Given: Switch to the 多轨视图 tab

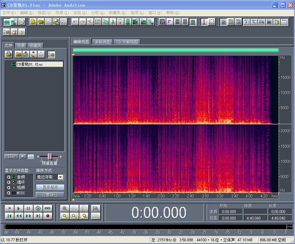Looking at the screenshot, I should pyautogui.click(x=103, y=42).
